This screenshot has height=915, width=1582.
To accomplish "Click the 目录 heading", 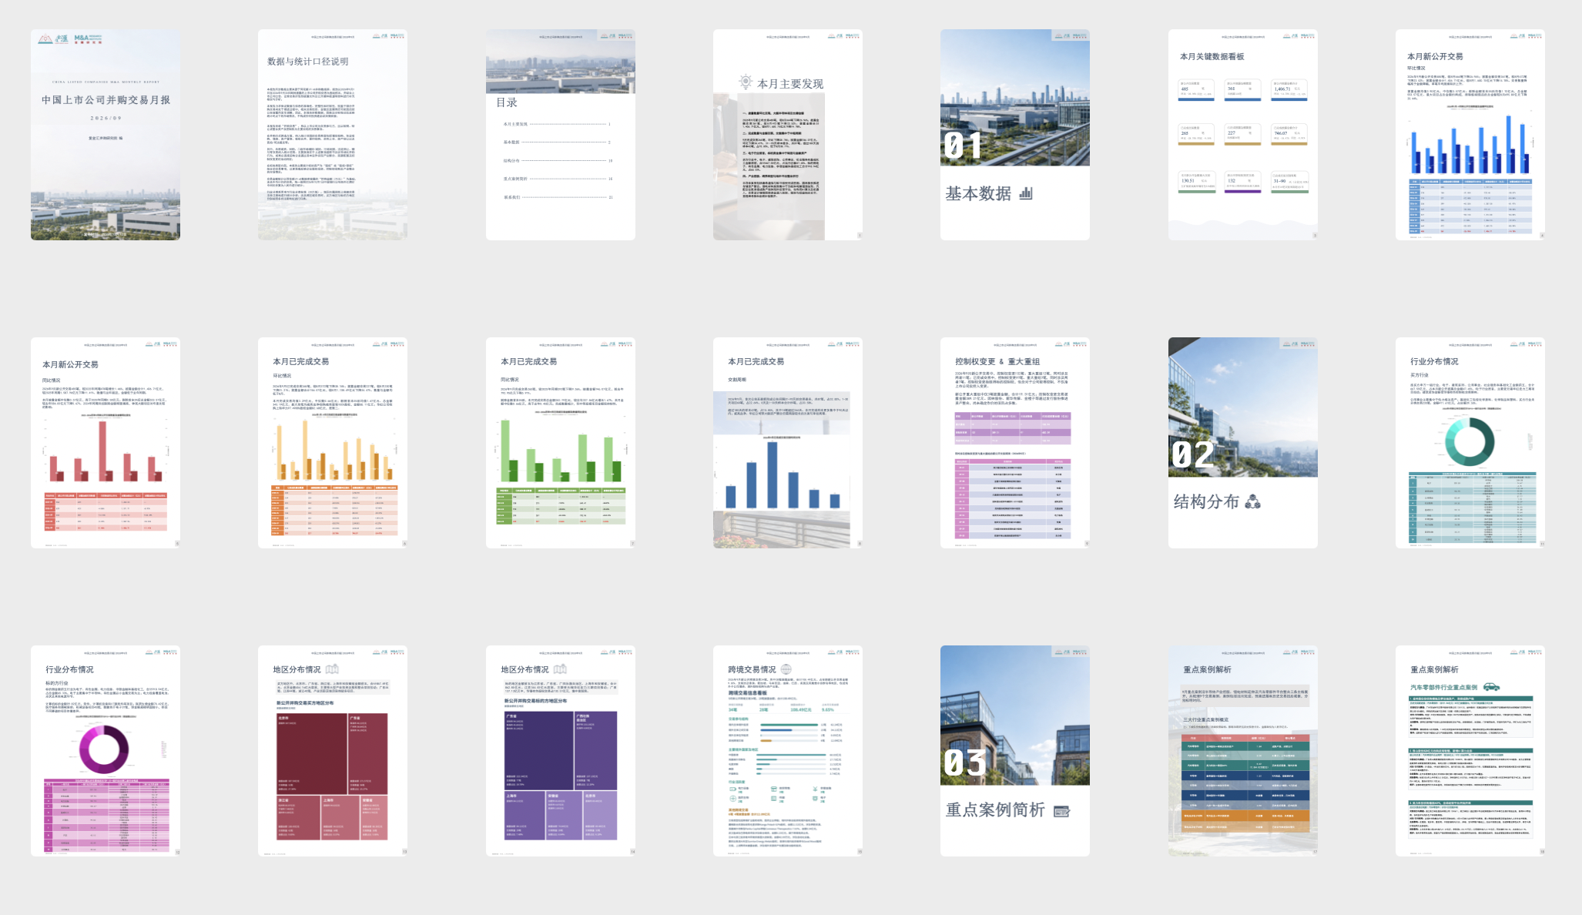I will click(506, 102).
